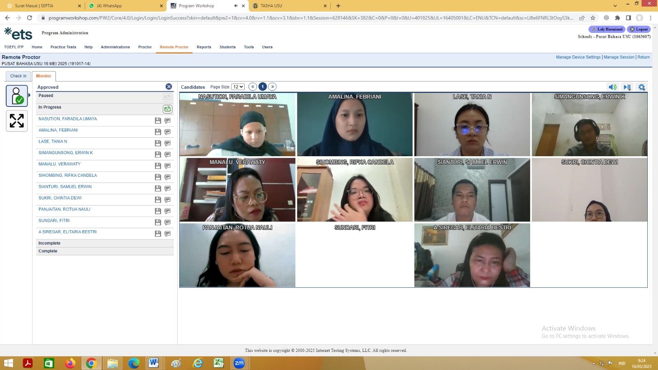Switch to the Check In tab
The image size is (658, 370).
pyautogui.click(x=18, y=76)
